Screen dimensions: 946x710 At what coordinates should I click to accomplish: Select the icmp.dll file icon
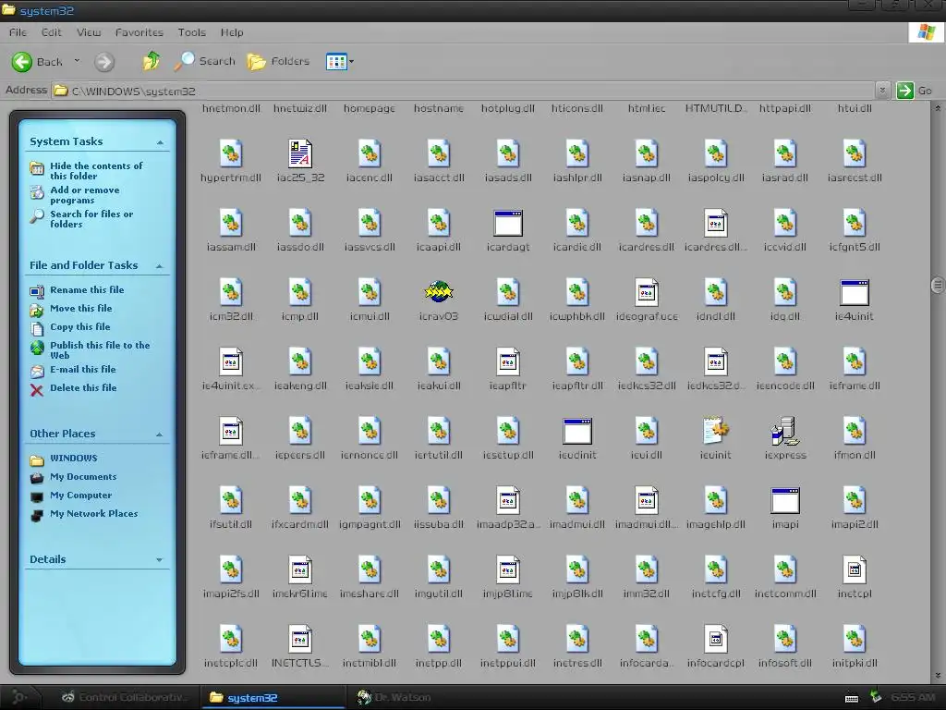[x=300, y=292]
